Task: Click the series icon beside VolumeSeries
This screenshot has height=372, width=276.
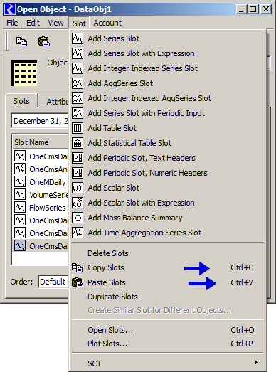Action: (x=20, y=195)
